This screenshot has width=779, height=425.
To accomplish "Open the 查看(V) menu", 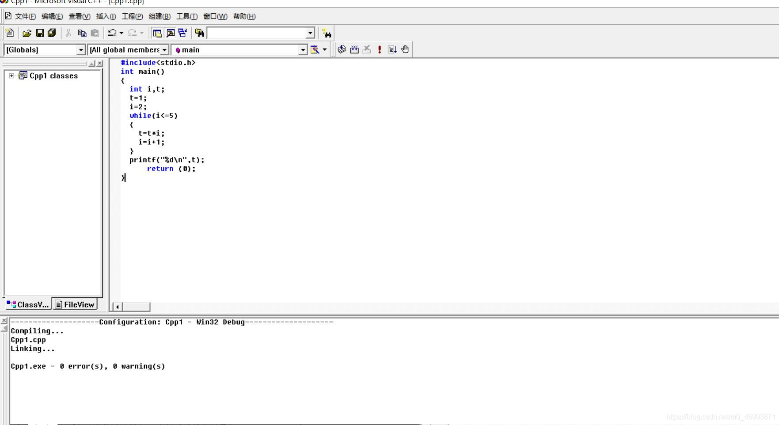I will (80, 16).
